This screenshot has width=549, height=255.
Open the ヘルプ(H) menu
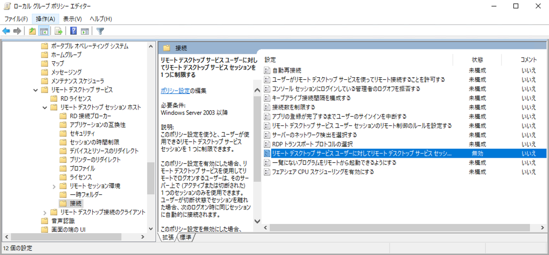(x=100, y=19)
